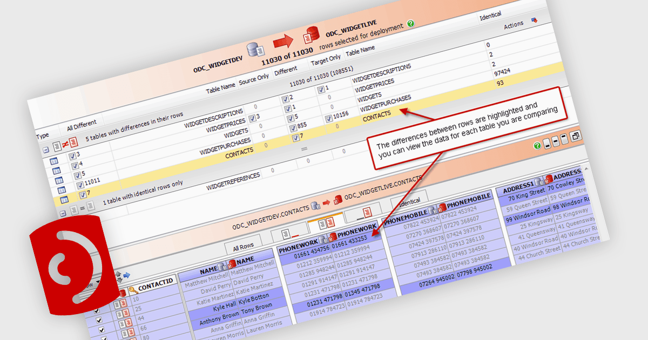Toggle Target Only checkbox showing 10156
The image size is (648, 340).
[329, 119]
